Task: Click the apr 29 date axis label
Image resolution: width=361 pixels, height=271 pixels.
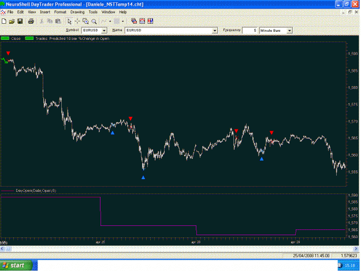Action: pos(295,242)
